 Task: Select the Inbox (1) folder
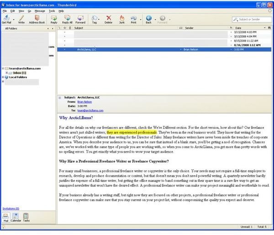(20, 73)
